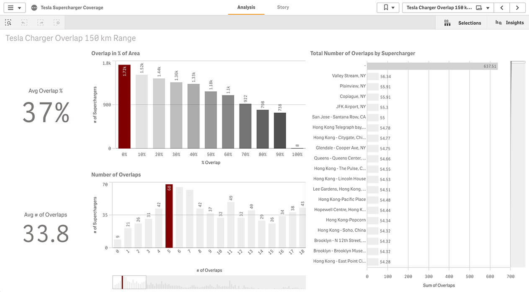
Task: Select San Jose - Santana Row, CA row
Action: click(x=339, y=117)
